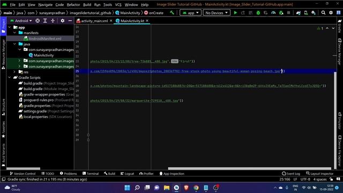The image size is (343, 193).
Task: Open the No Devices selector dropdown
Action: point(217,13)
